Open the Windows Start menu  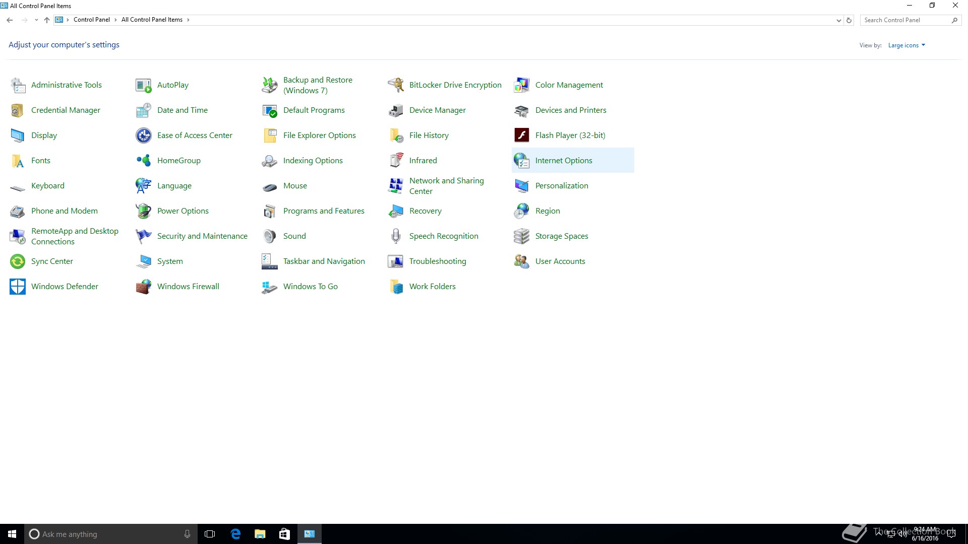pos(12,534)
